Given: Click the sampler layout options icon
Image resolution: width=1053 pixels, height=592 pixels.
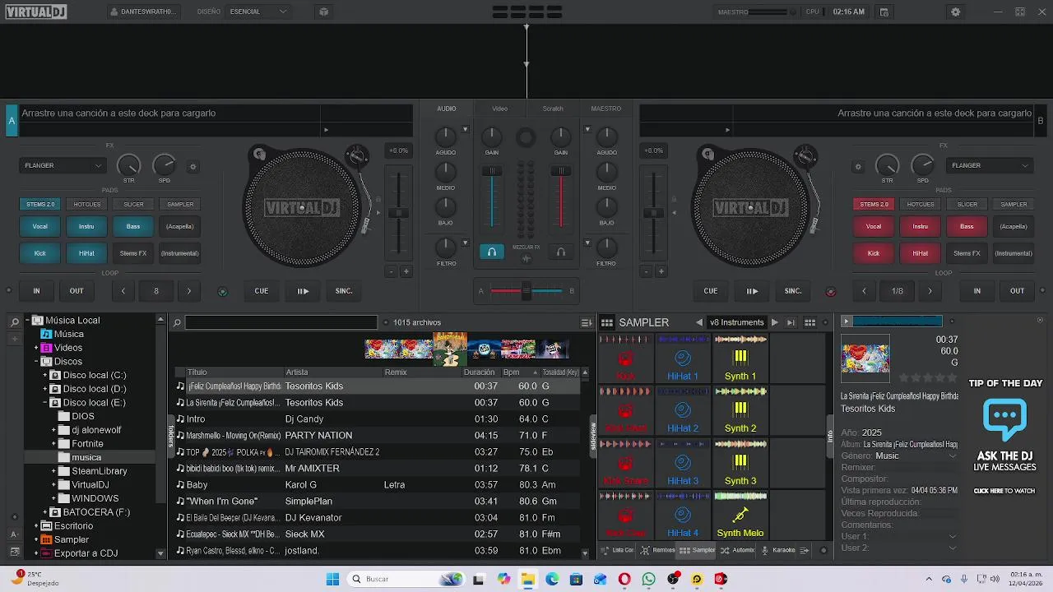Looking at the screenshot, I should click(809, 322).
